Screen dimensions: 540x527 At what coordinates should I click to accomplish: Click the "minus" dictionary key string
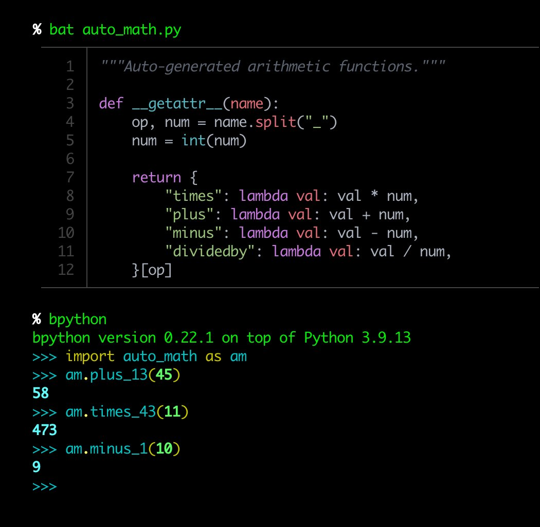tap(195, 233)
